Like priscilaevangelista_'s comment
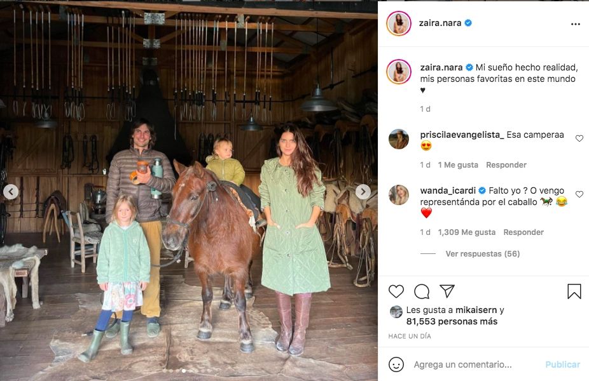This screenshot has height=381, width=589. tap(579, 138)
